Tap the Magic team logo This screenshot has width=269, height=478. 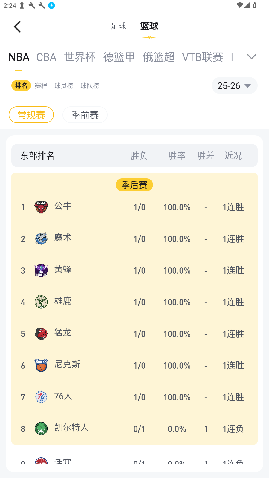click(x=41, y=239)
